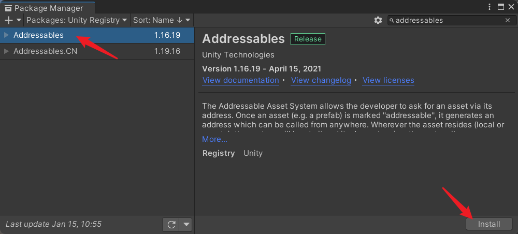Open View documentation link
The width and height of the screenshot is (518, 234).
pyautogui.click(x=241, y=80)
